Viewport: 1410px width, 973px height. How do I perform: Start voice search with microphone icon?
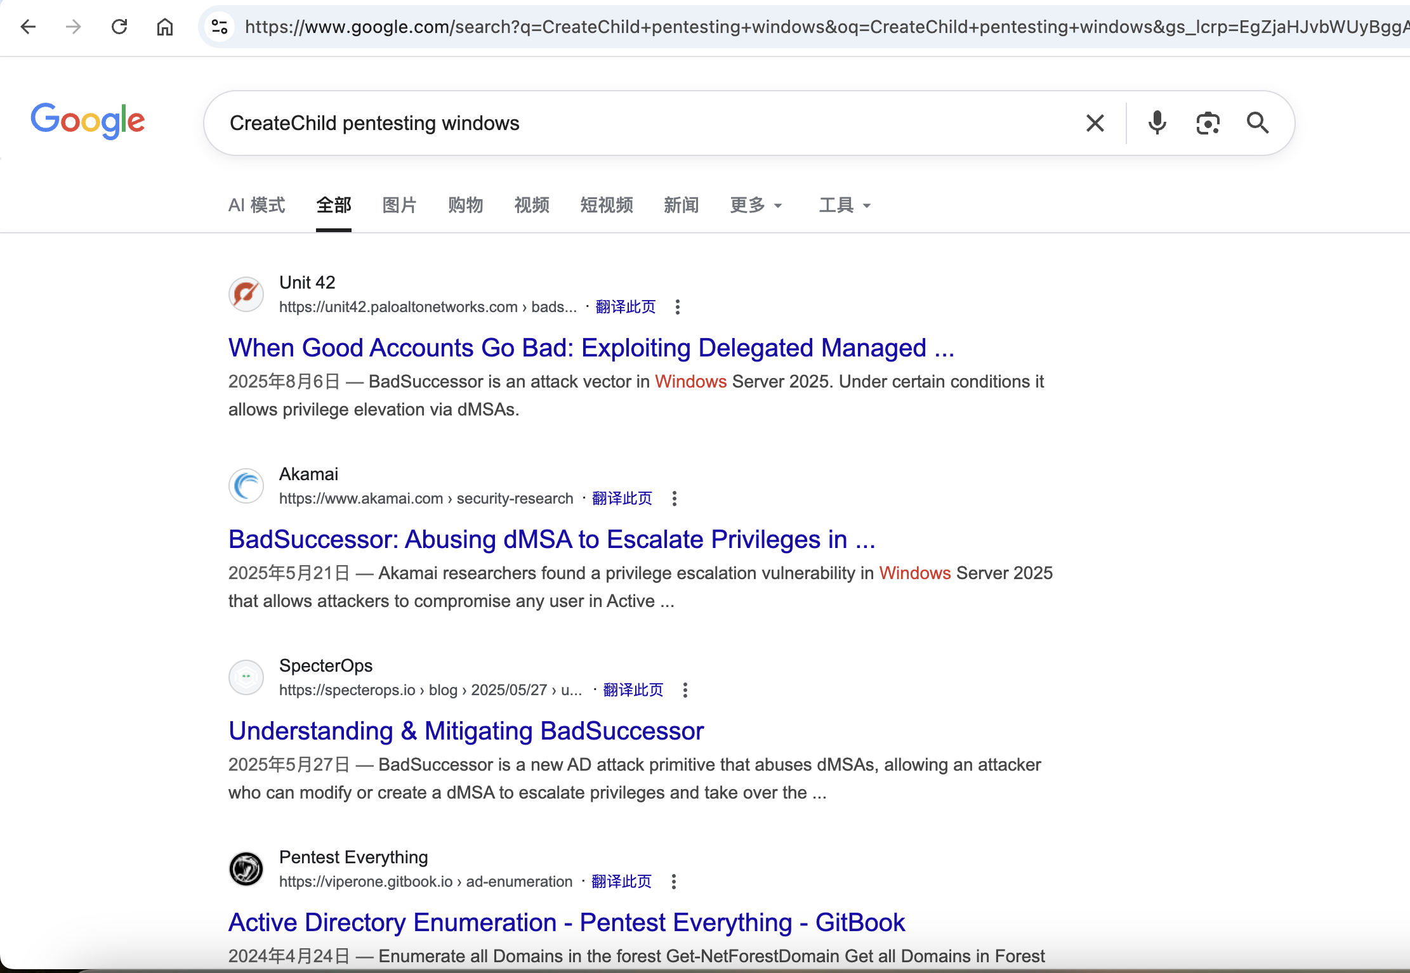(x=1157, y=123)
